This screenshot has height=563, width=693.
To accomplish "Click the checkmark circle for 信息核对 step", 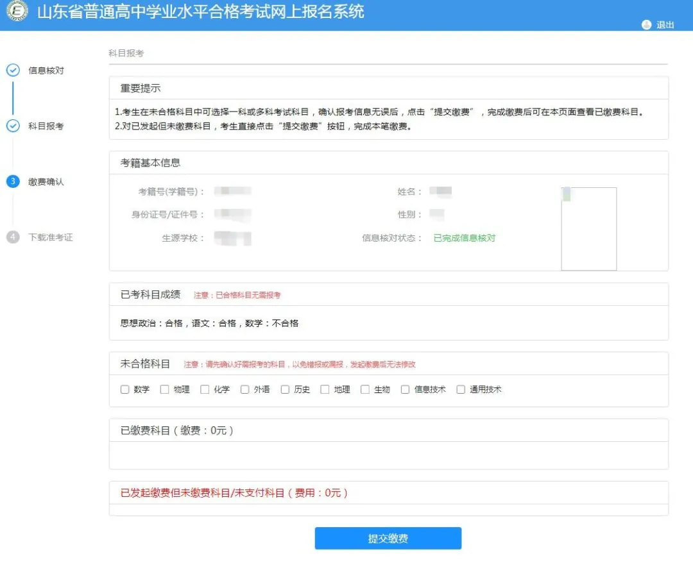I will pyautogui.click(x=13, y=70).
